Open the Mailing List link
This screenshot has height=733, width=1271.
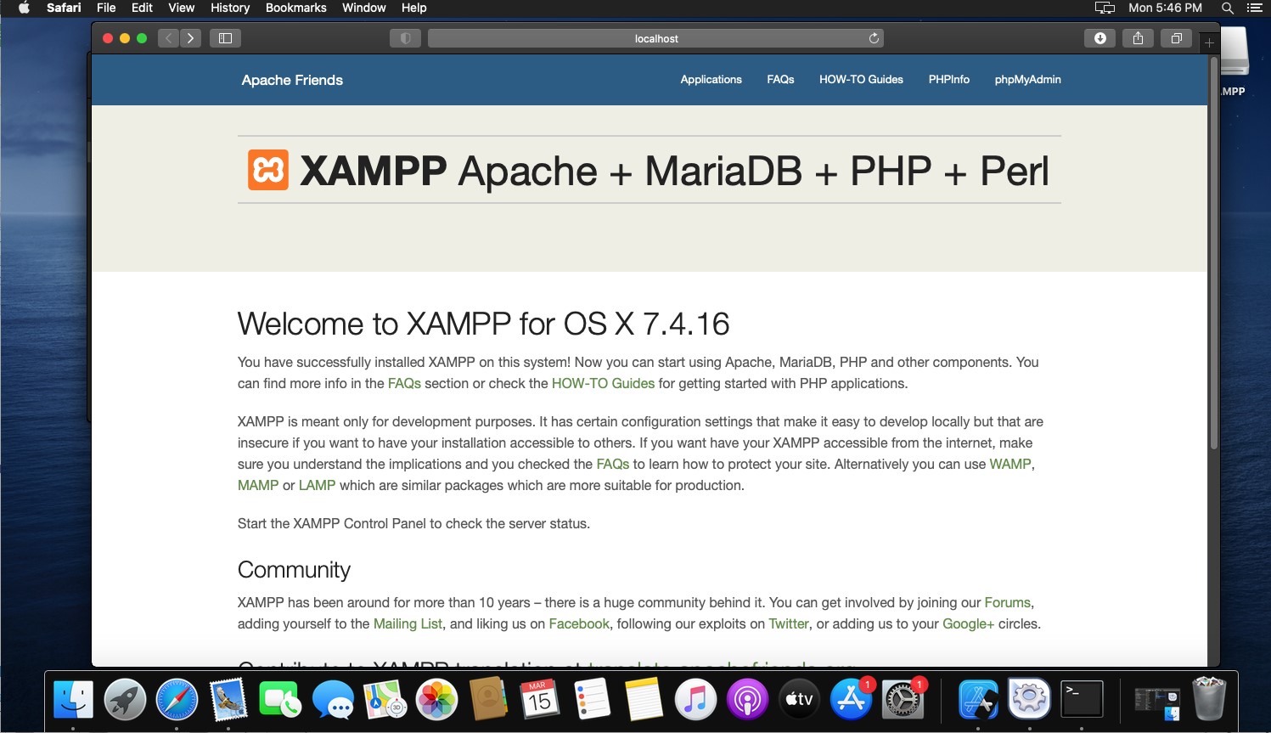tap(408, 623)
